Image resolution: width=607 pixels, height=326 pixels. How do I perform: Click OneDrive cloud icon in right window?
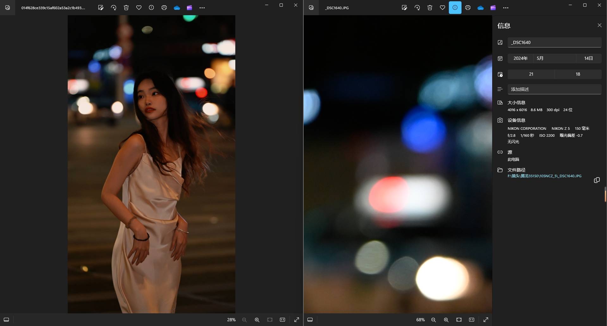point(480,8)
